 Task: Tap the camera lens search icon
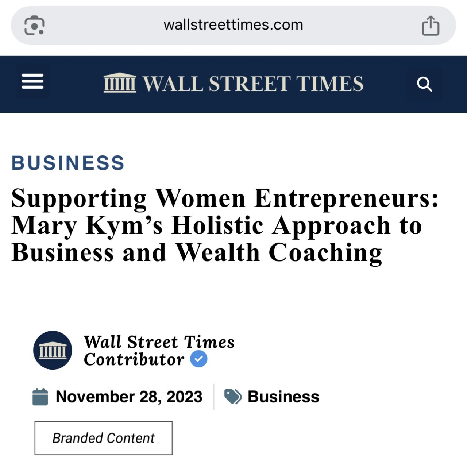pos(34,26)
